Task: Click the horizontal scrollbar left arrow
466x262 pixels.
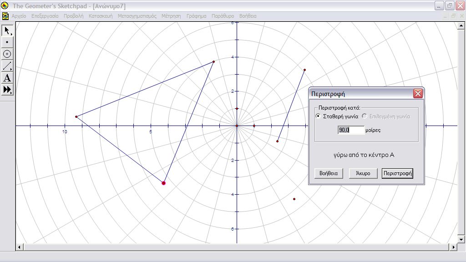Action: pos(20,247)
